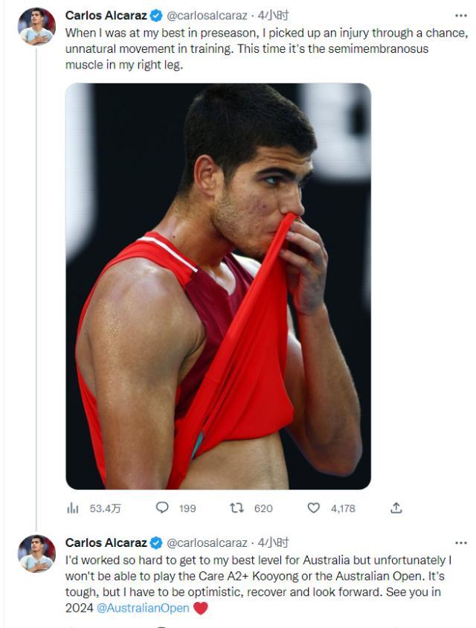This screenshot has height=628, width=476.
Task: Click the Carlos Alcaraz name on the first tweet
Action: pyautogui.click(x=106, y=15)
